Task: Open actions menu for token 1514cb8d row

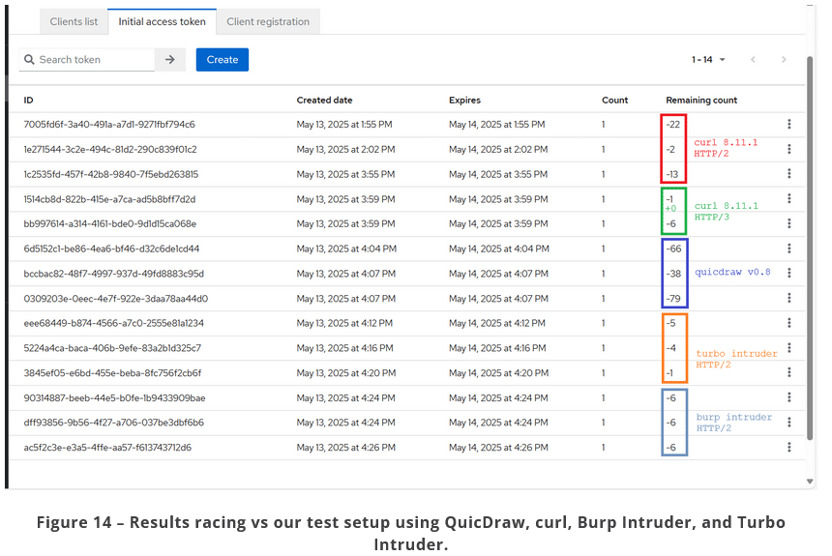Action: point(789,199)
